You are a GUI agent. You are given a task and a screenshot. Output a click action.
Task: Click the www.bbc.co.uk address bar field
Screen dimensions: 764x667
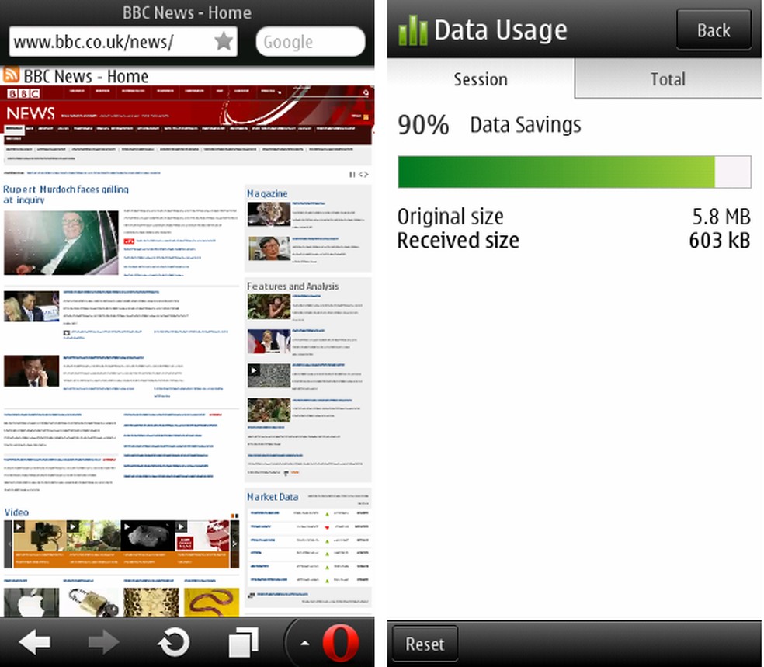pyautogui.click(x=101, y=42)
